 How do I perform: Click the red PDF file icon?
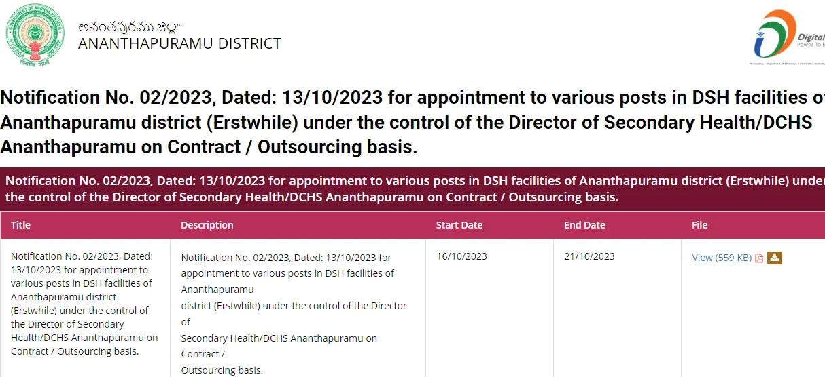point(759,258)
